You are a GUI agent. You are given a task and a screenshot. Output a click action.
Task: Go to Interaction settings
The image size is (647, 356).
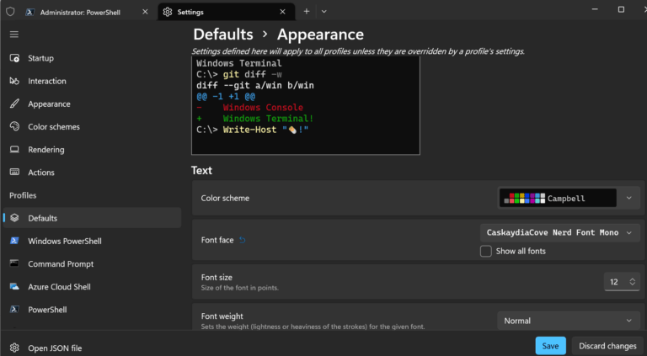point(92,81)
